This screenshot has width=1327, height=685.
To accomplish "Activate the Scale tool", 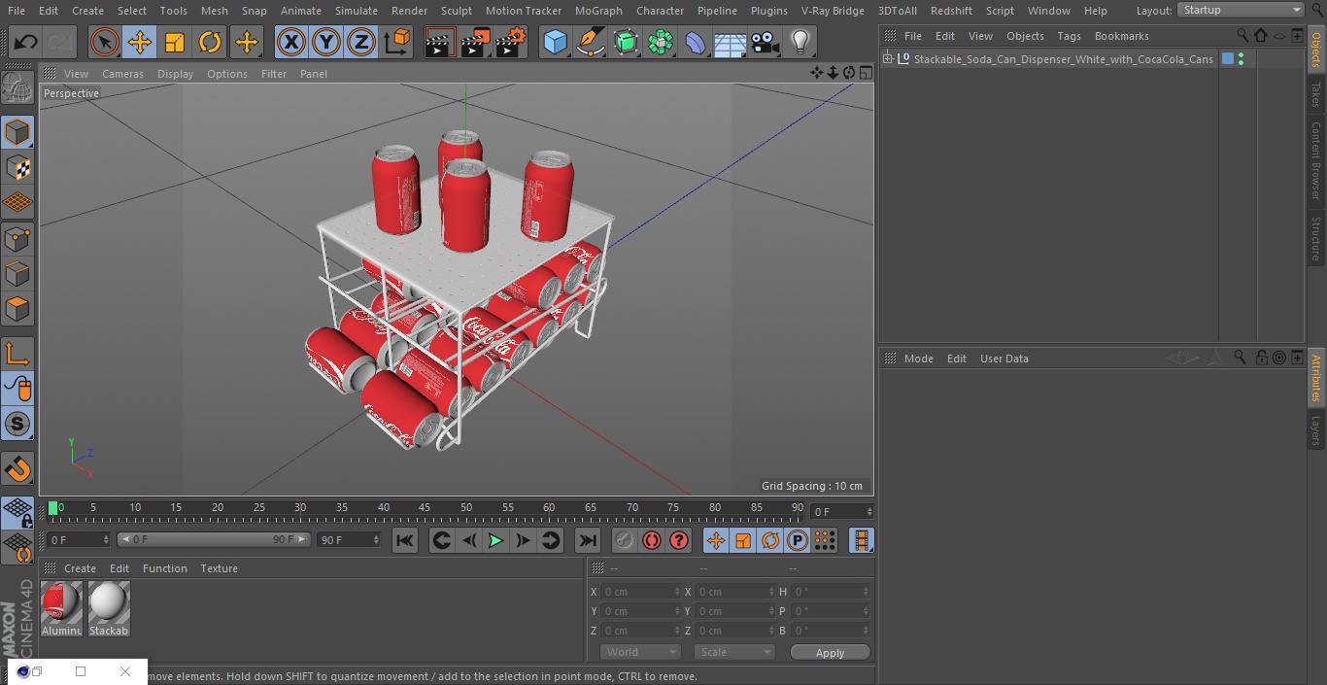I will 175,42.
